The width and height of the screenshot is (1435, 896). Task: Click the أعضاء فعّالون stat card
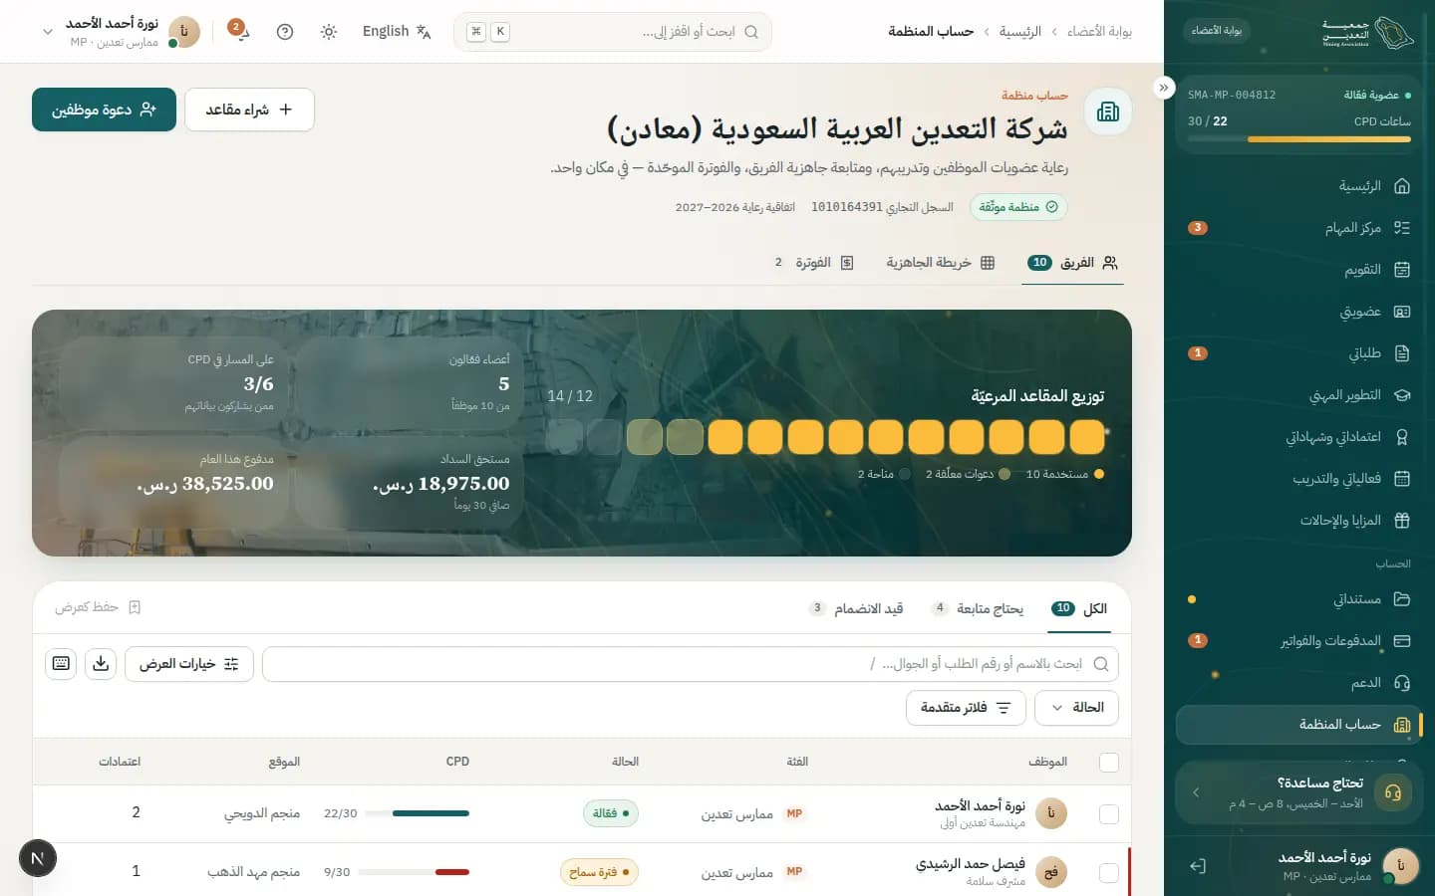(410, 384)
